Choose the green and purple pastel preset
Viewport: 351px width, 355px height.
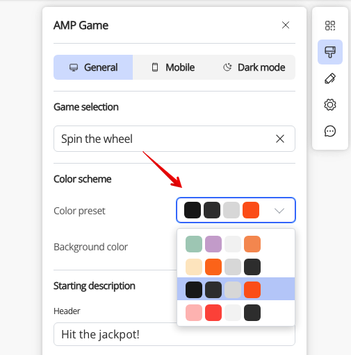coord(236,244)
